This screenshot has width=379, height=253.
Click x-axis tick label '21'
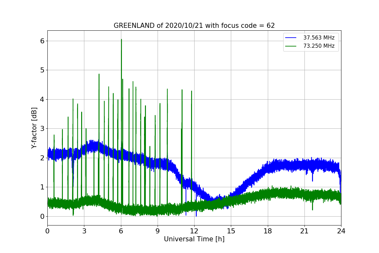coord(304,231)
